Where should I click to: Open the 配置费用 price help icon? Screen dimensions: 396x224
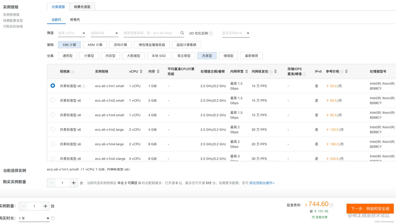point(332,205)
